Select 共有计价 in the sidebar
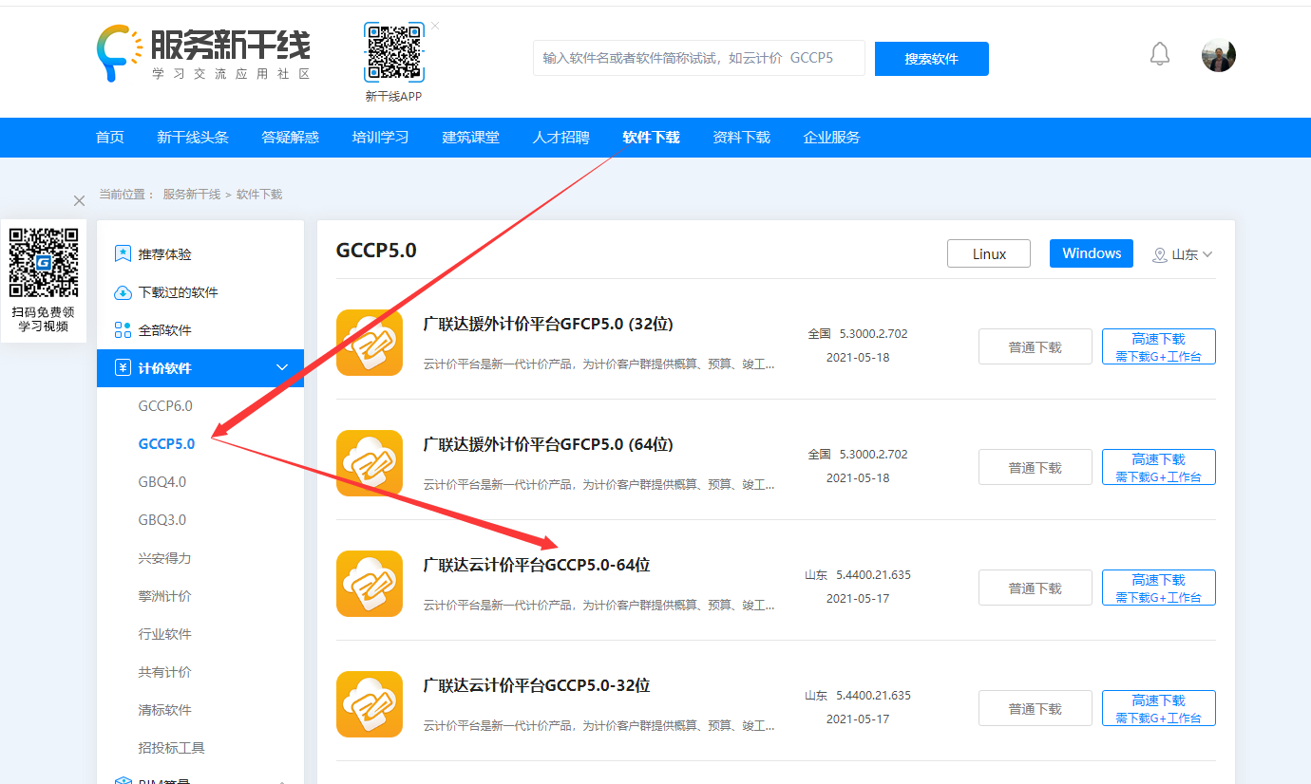The width and height of the screenshot is (1311, 784). pyautogui.click(x=164, y=672)
